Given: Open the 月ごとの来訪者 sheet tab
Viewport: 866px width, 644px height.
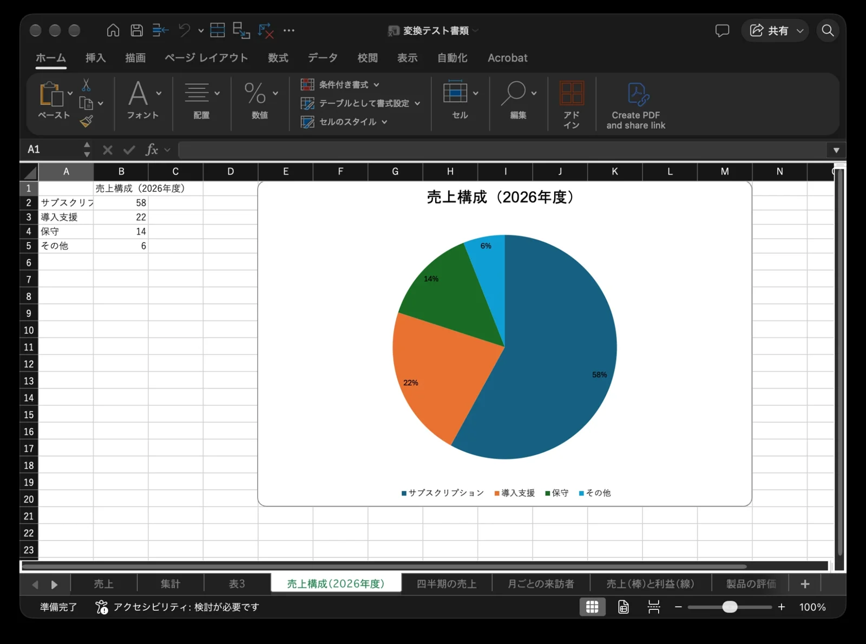Looking at the screenshot, I should (x=541, y=584).
